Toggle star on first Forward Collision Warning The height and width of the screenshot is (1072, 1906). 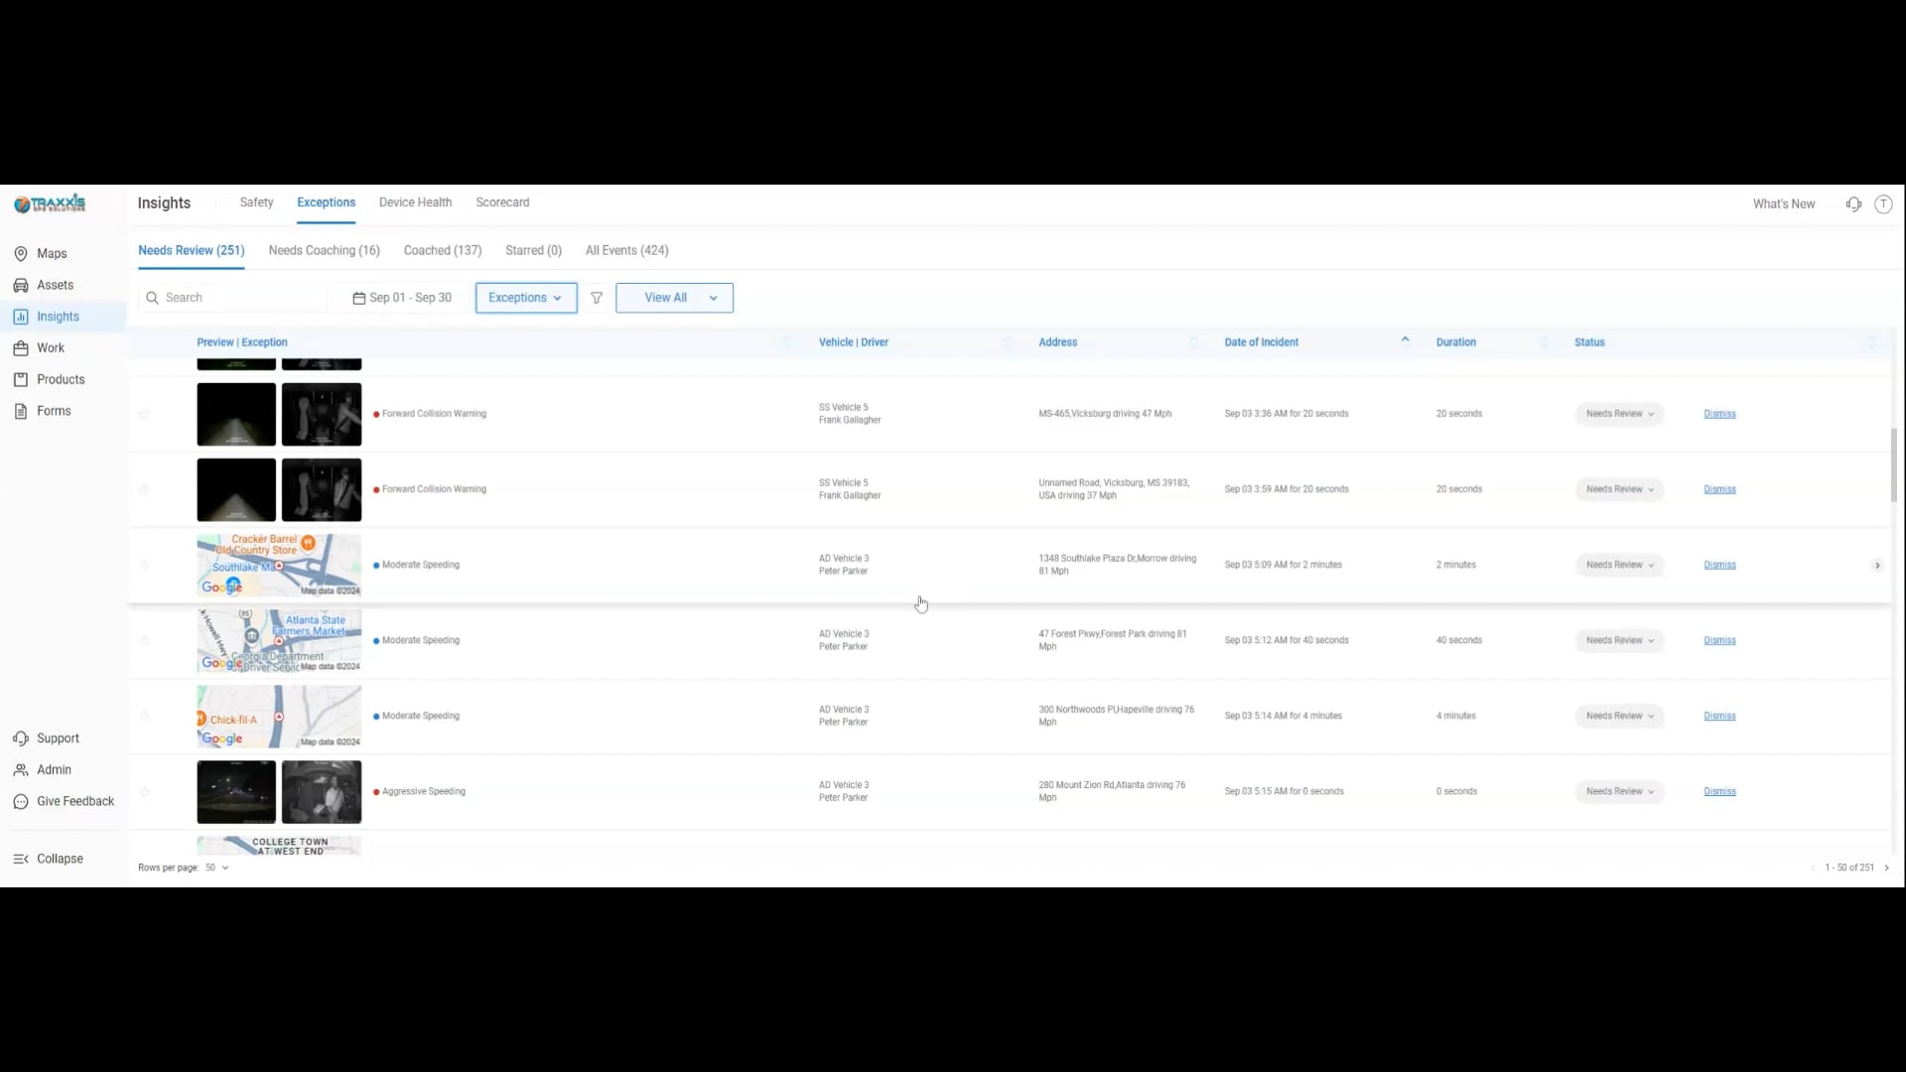tap(145, 414)
